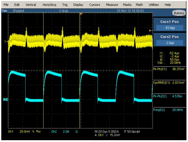Click the Pk-Pk(C2) 4.535A measurement
The width and height of the screenshot is (188, 142).
[x=168, y=96]
